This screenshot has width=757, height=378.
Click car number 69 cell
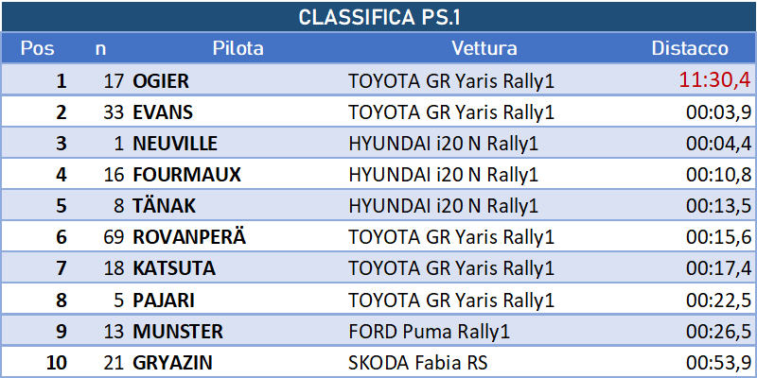pos(114,237)
